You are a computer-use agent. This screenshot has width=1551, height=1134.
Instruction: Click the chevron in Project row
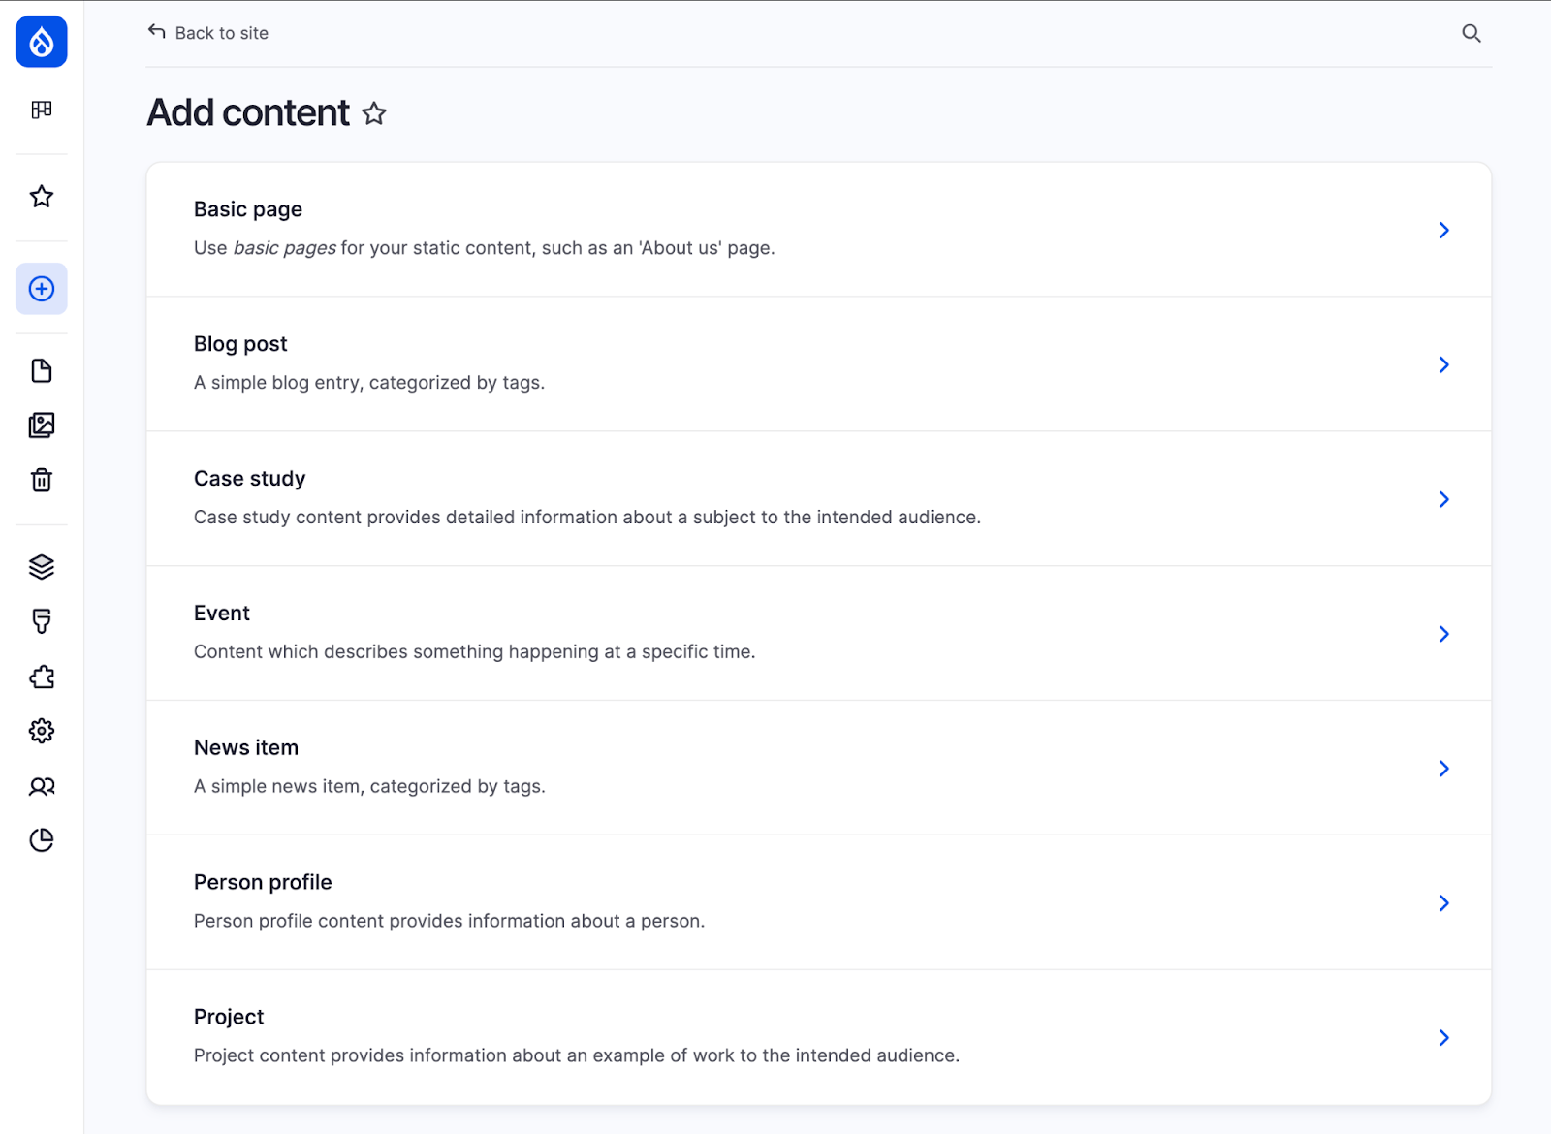coord(1444,1038)
